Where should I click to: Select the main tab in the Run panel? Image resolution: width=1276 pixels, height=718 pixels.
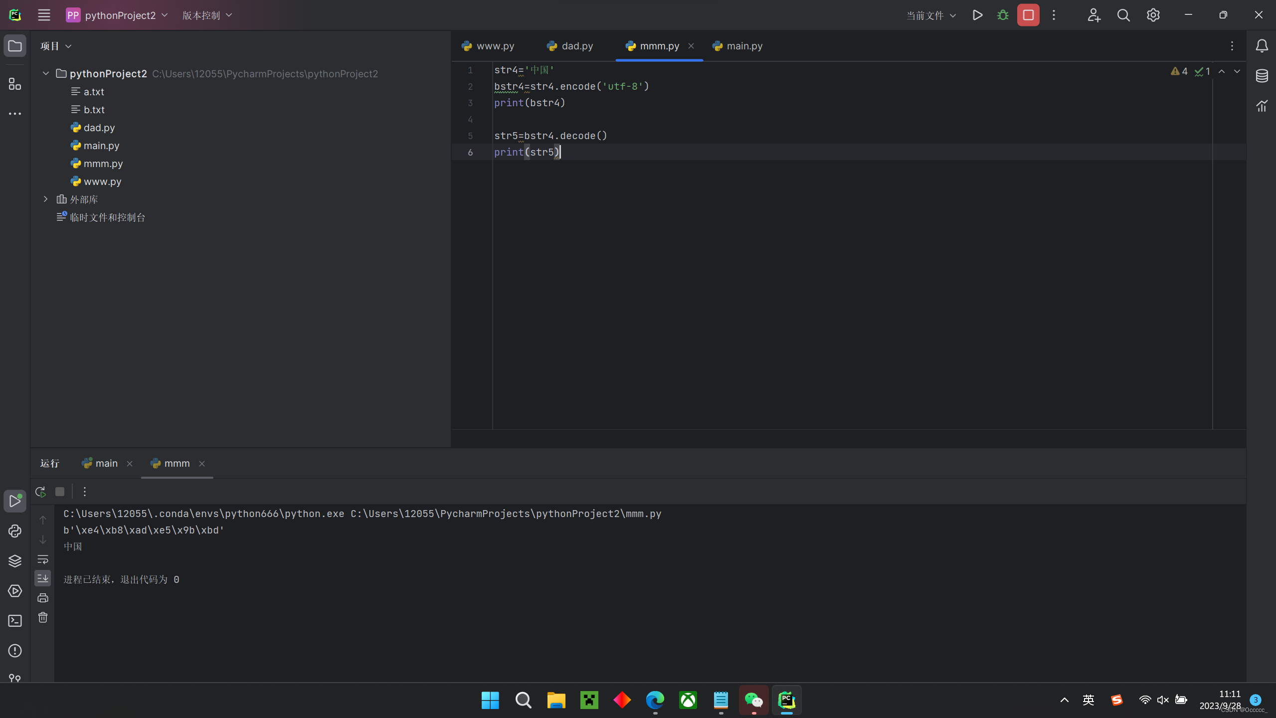coord(106,463)
